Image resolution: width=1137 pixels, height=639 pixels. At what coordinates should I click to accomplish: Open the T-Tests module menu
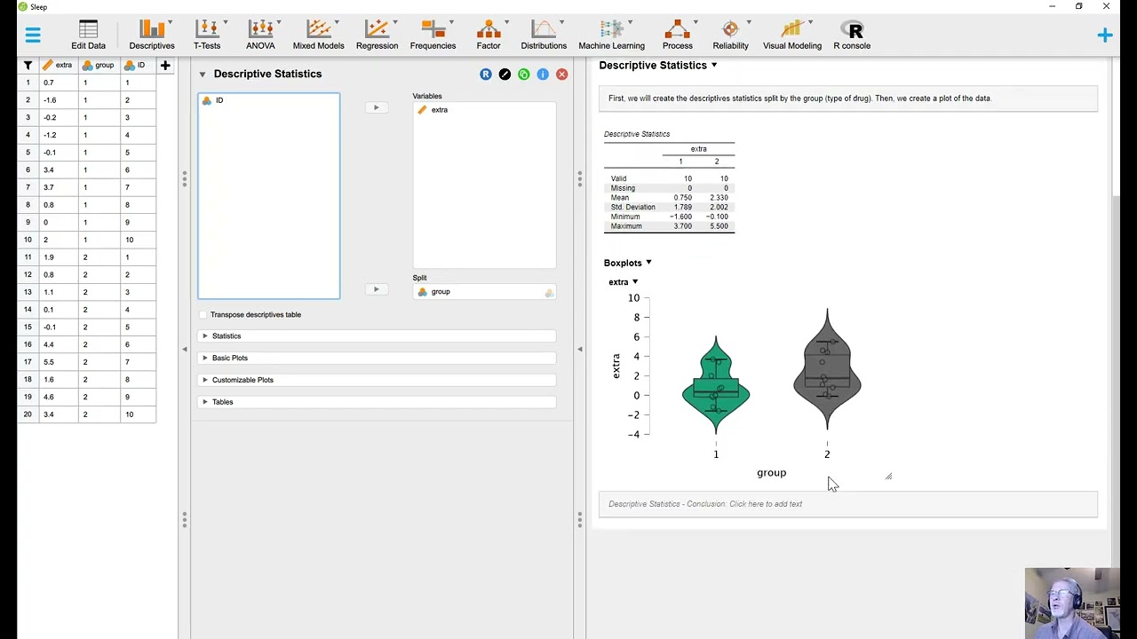pos(207,35)
